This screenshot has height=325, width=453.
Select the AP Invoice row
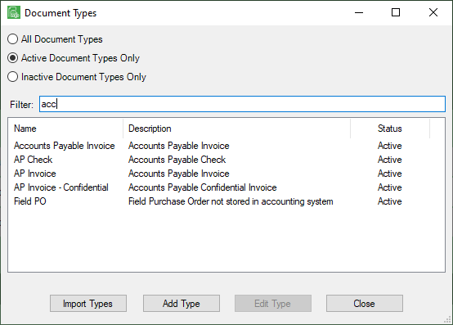click(x=226, y=174)
